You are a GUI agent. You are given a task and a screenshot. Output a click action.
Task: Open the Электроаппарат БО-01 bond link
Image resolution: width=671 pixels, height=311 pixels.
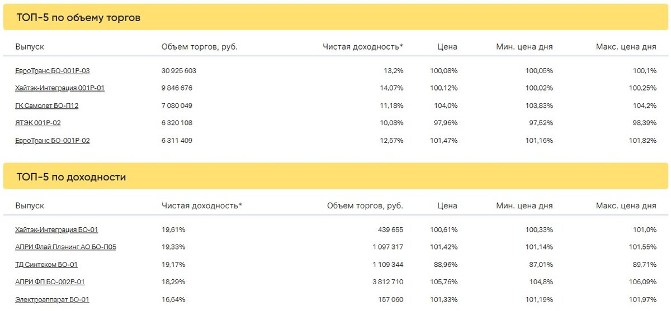pos(52,300)
